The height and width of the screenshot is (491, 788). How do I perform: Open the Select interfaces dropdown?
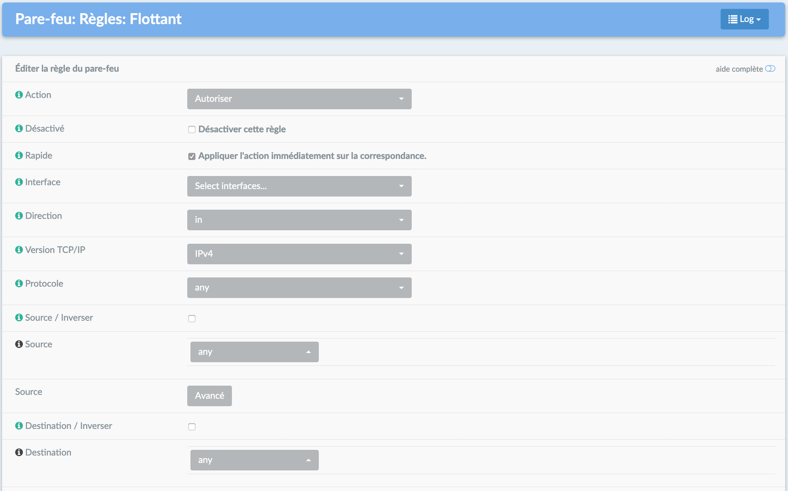click(x=299, y=186)
